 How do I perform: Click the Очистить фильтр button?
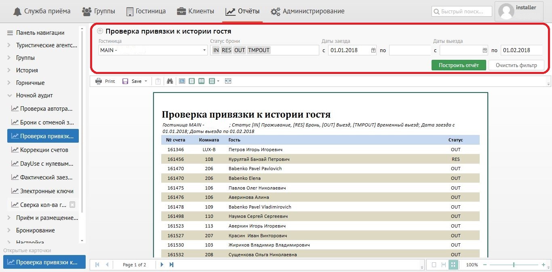pos(516,65)
